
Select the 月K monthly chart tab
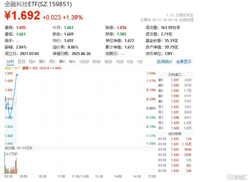tap(52, 62)
